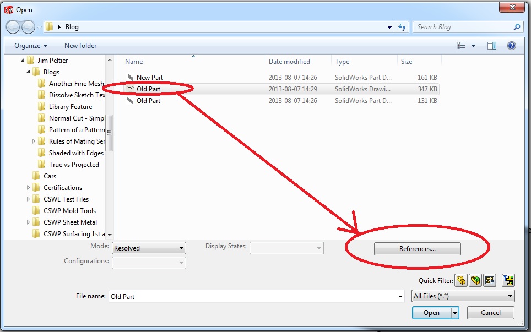Expand the Rules of Mating folder
Screen dimensions: 531x332
click(x=34, y=141)
